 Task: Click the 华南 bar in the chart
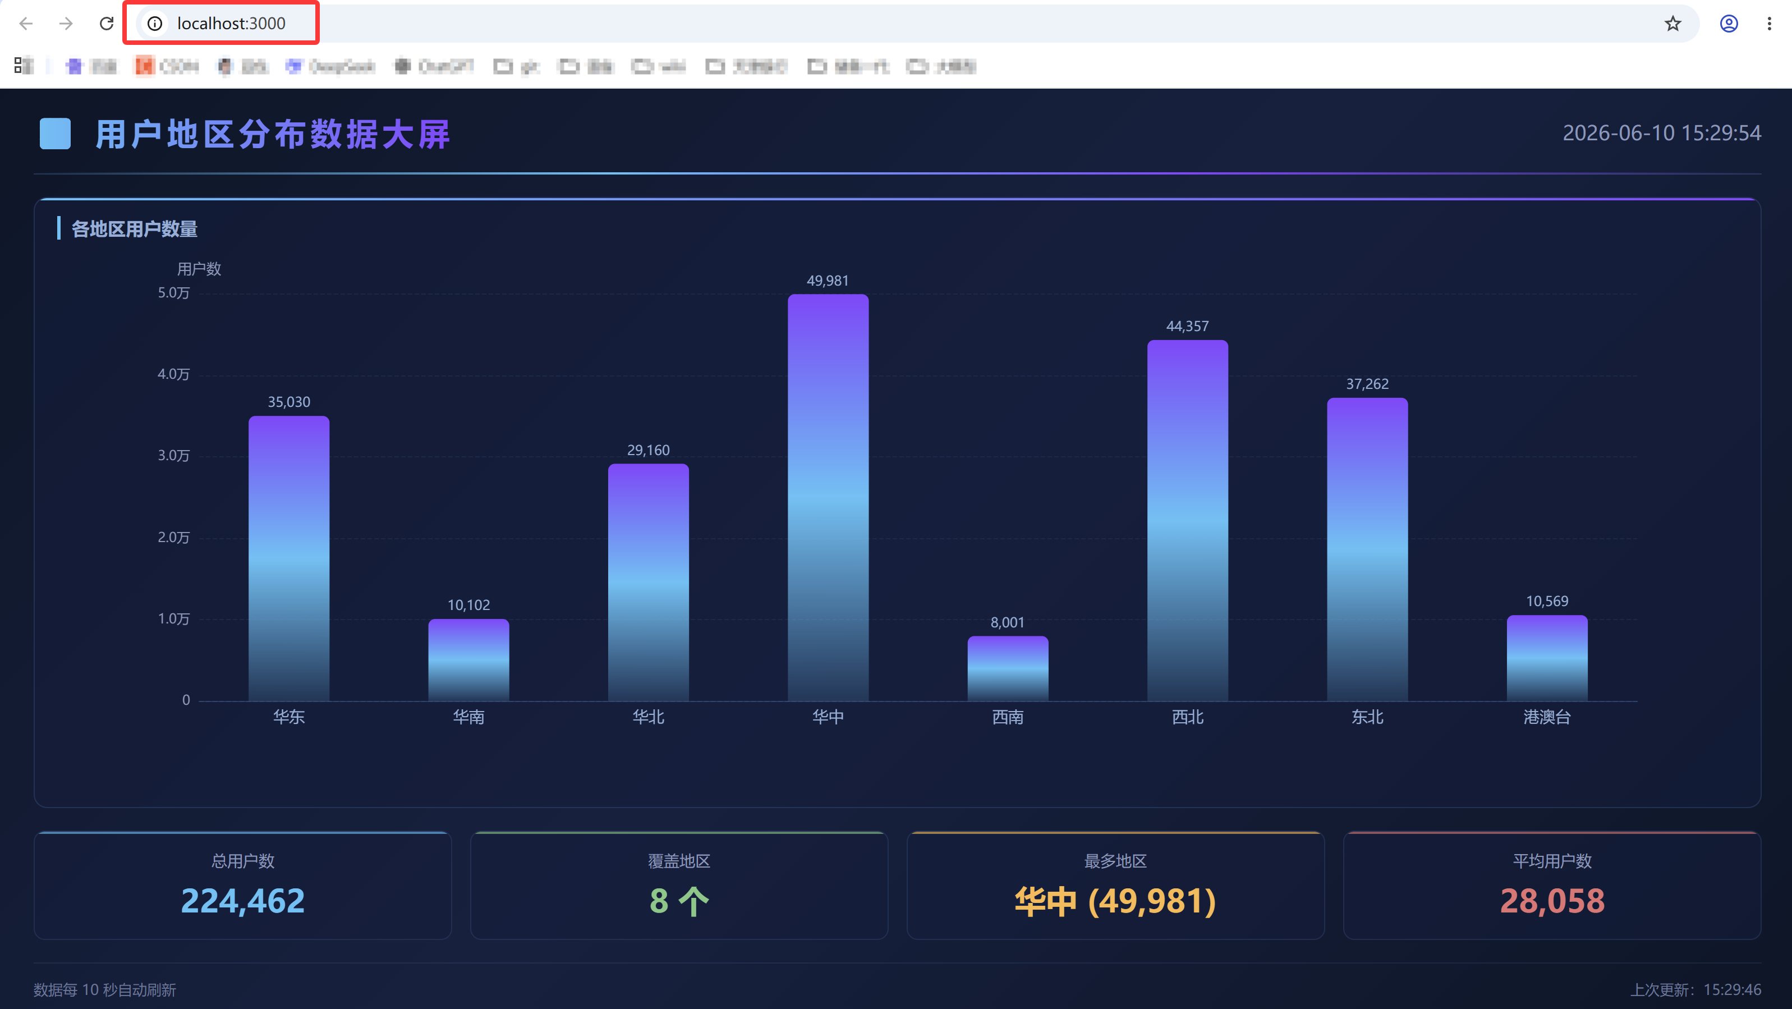click(x=468, y=660)
